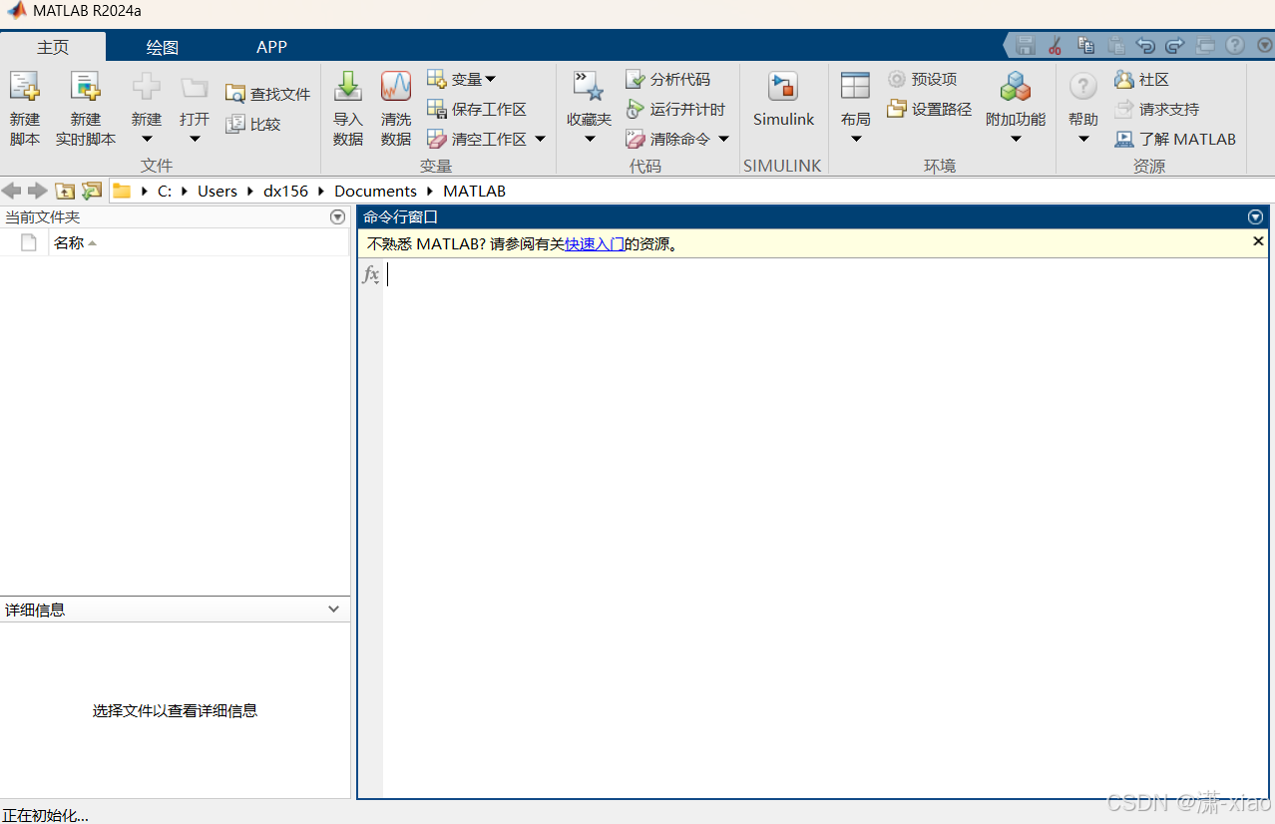
Task: Click the file icon column header
Action: 28,242
